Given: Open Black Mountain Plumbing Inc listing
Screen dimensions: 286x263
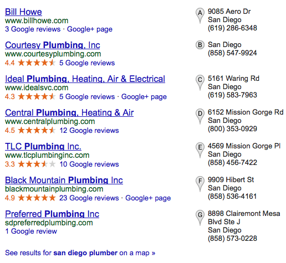Looking at the screenshot, I should click(64, 181).
